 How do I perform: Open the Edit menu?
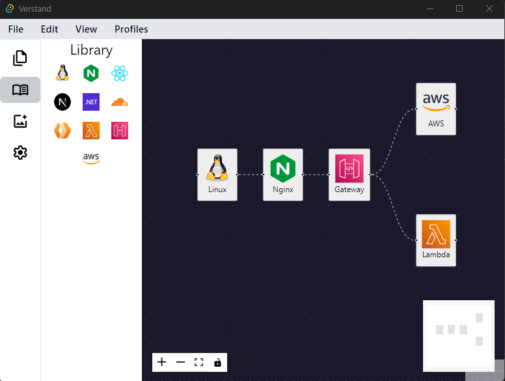[x=49, y=29]
